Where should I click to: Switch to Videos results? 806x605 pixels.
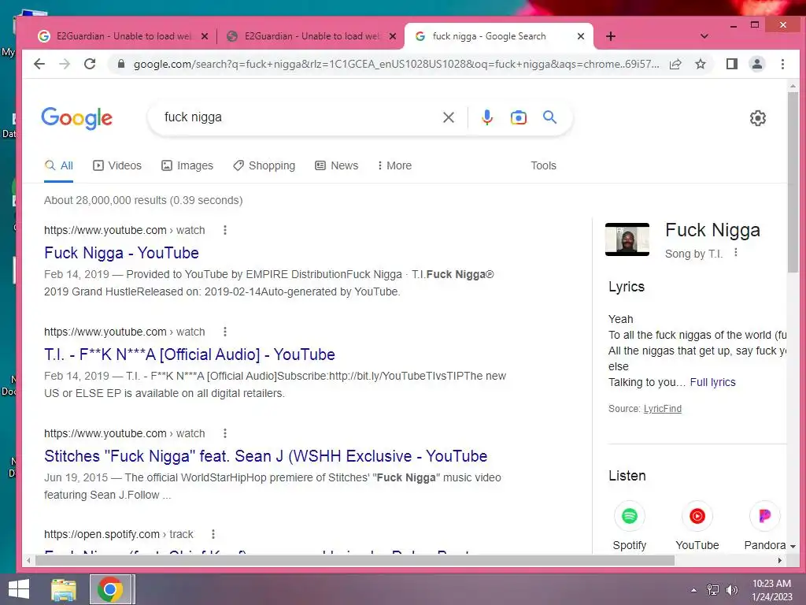click(x=117, y=165)
